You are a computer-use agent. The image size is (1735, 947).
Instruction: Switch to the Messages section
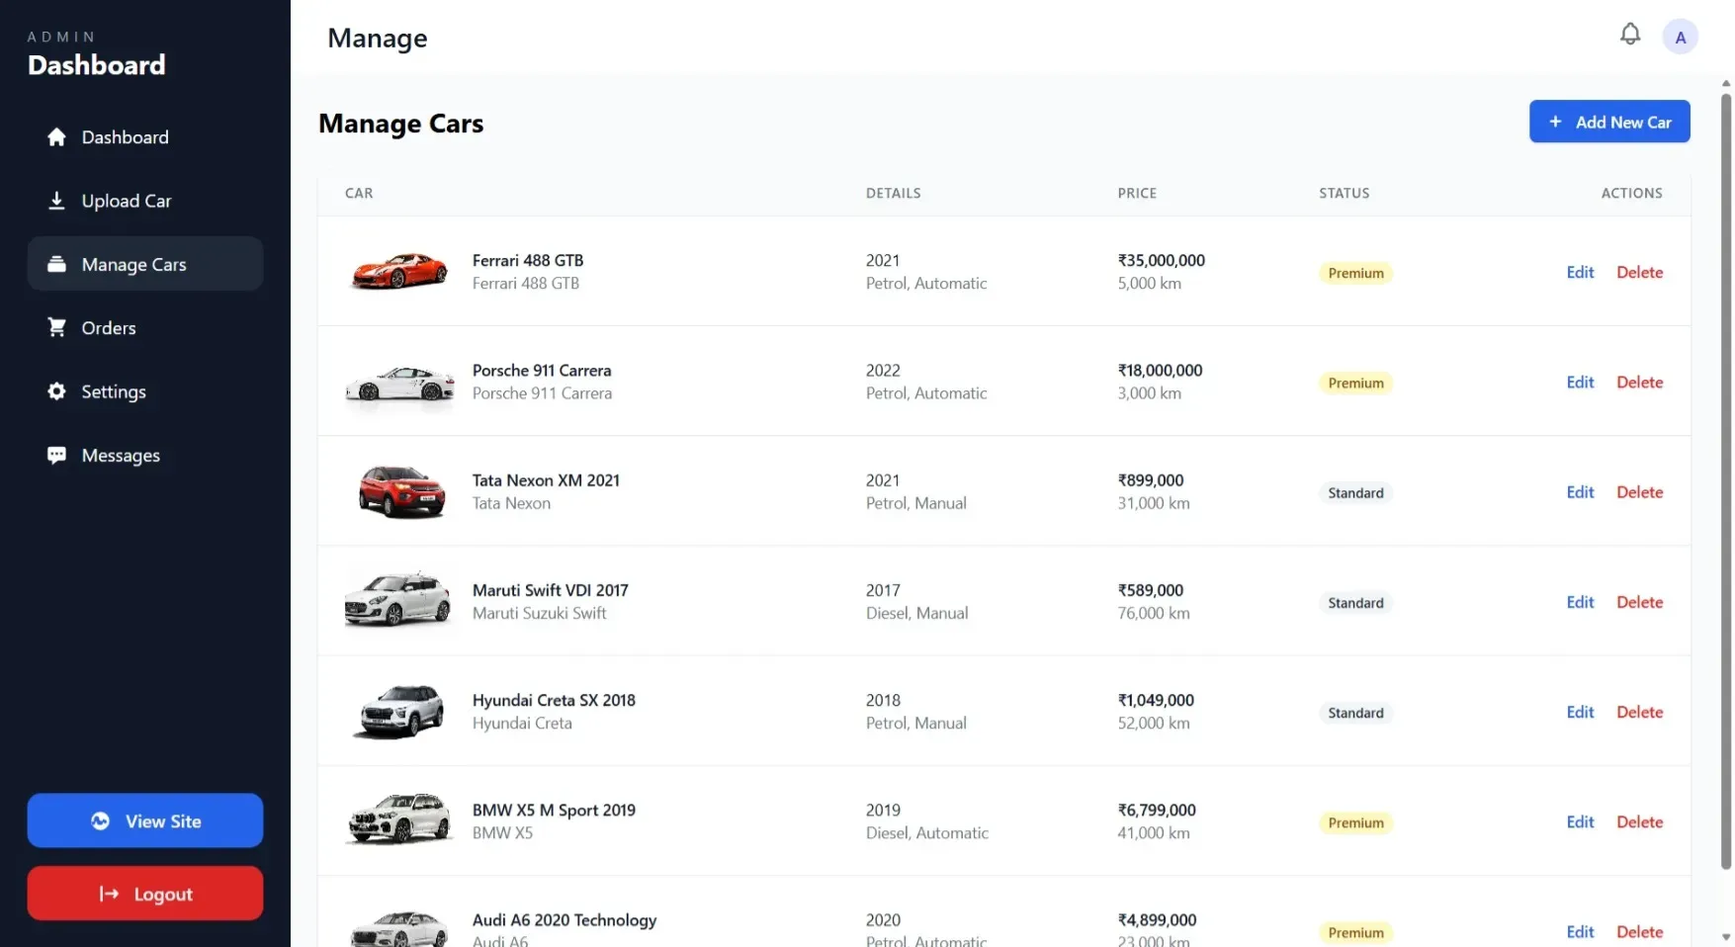(x=121, y=455)
